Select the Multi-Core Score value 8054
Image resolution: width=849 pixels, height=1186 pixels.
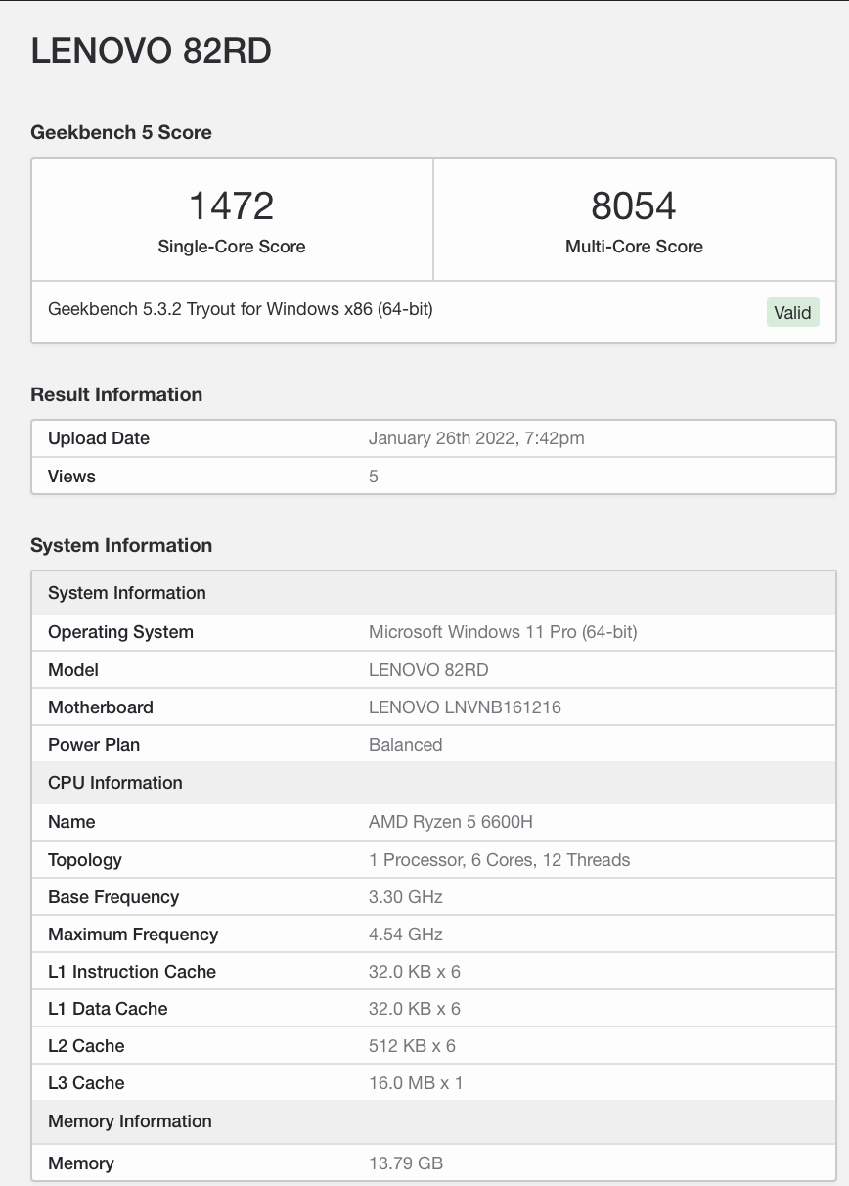tap(634, 205)
